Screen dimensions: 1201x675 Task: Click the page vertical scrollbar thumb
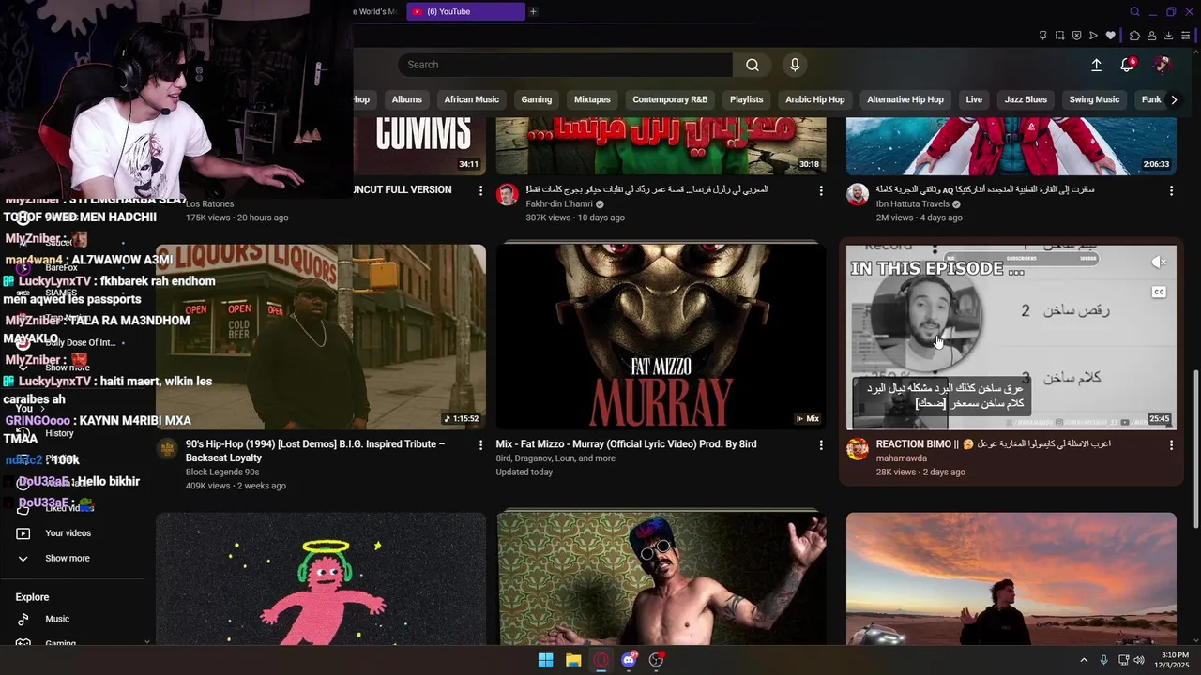tap(1195, 448)
